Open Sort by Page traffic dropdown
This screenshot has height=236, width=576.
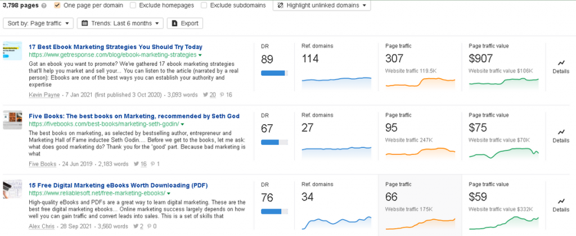pyautogui.click(x=38, y=23)
